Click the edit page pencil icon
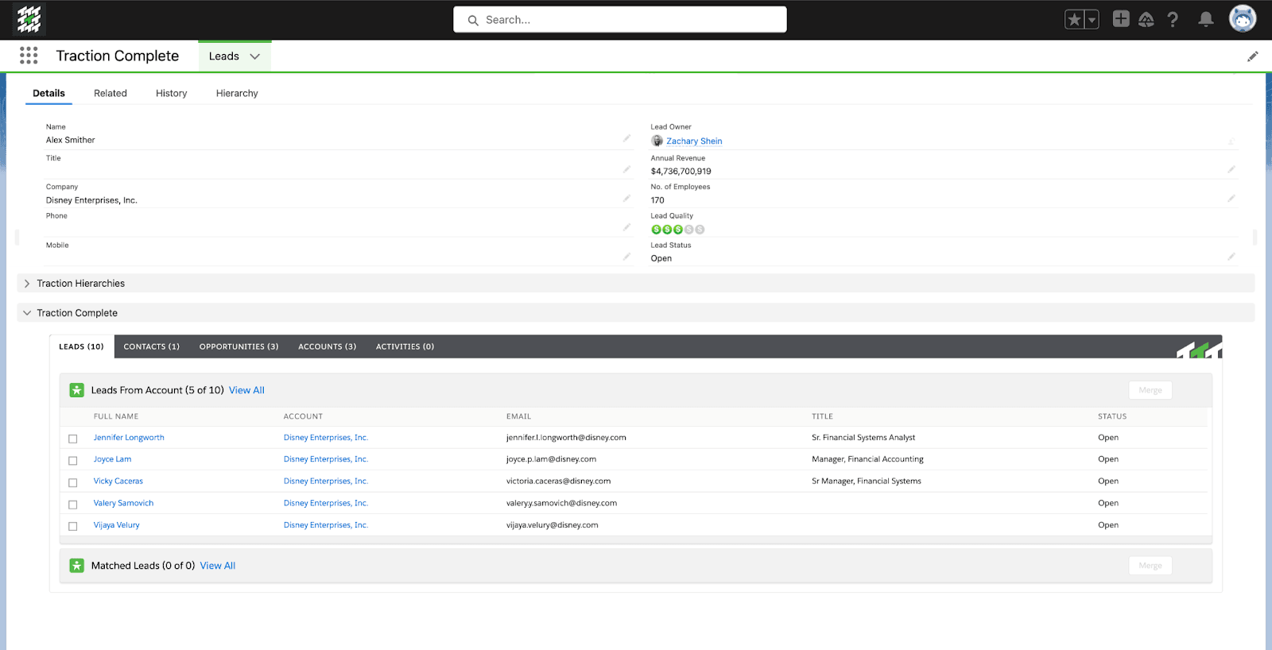 coord(1253,56)
